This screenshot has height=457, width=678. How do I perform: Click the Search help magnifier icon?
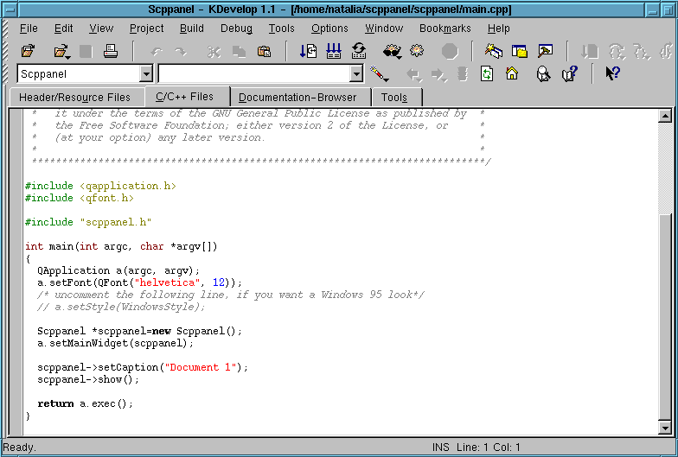point(544,74)
